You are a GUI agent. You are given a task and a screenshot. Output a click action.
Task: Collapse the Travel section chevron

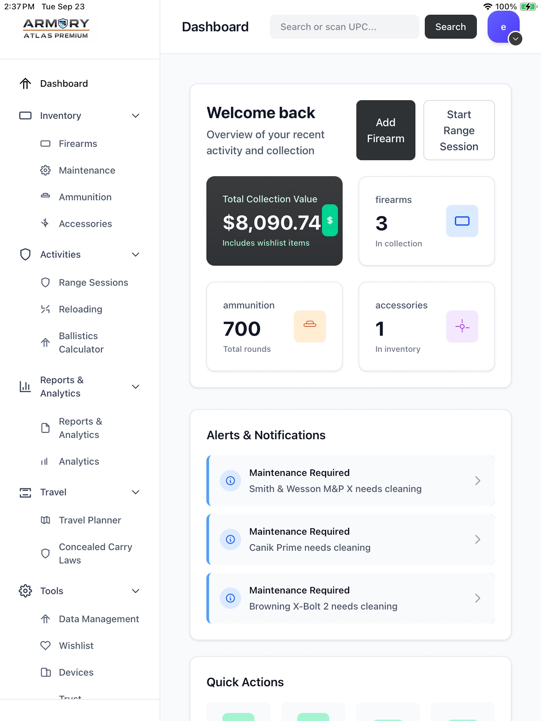pyautogui.click(x=136, y=492)
